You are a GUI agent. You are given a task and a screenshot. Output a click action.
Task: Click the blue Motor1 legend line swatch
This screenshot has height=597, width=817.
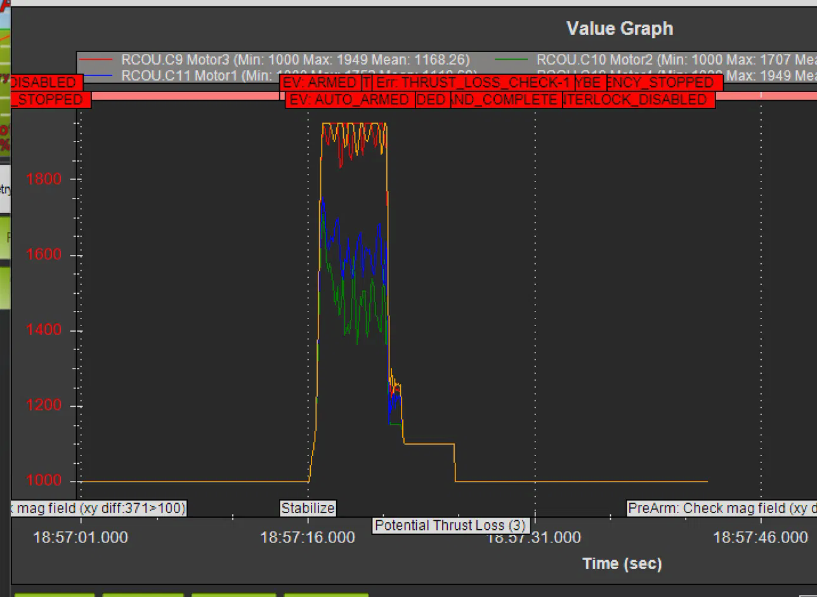pyautogui.click(x=98, y=75)
